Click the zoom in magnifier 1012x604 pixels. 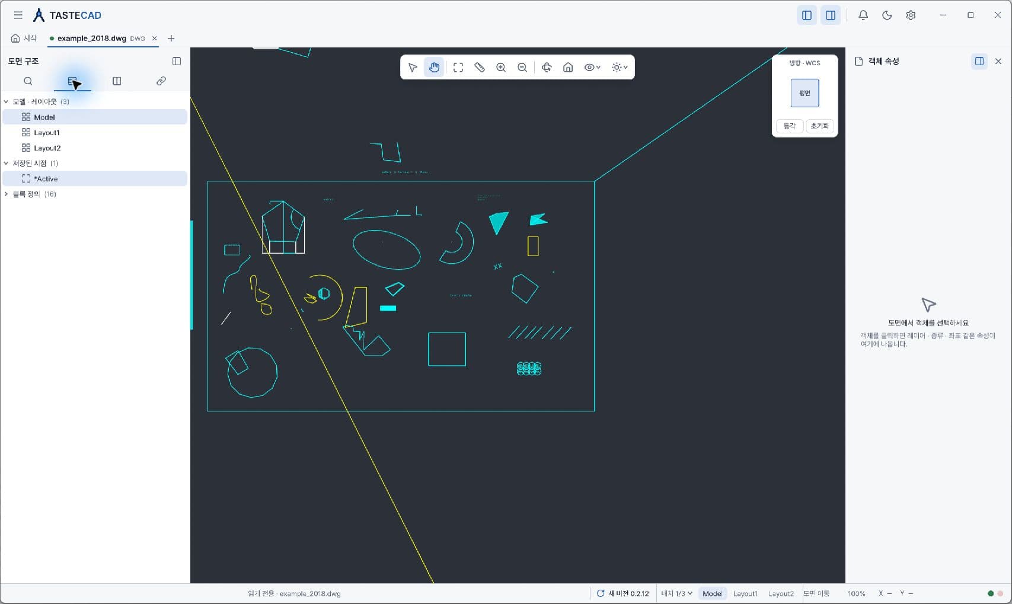501,68
